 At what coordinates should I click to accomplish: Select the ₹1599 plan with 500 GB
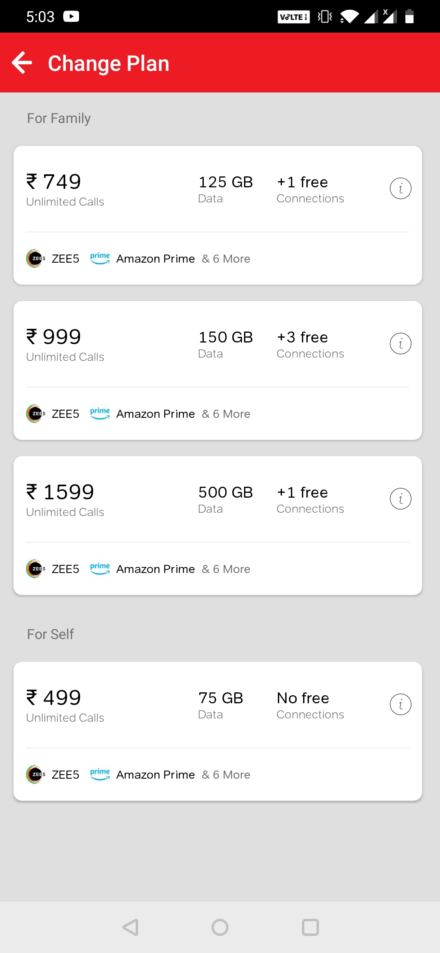point(61,492)
